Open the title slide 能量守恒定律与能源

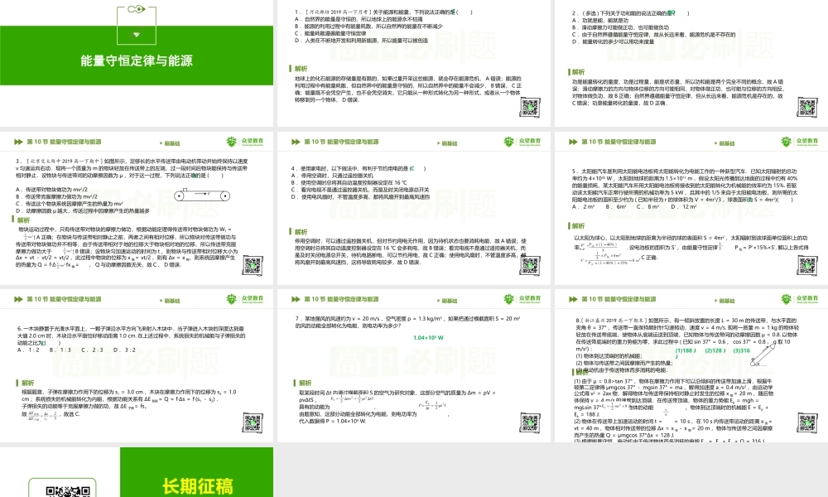click(137, 61)
